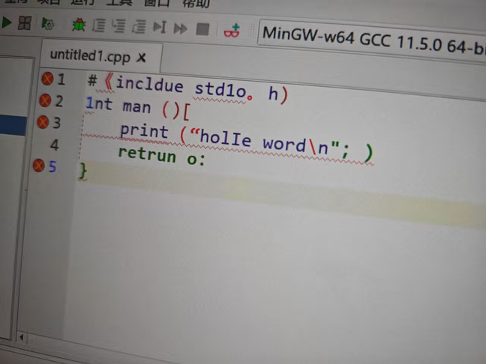
Task: Click the horizontal scrollbar's left arrow
Action: (21, 338)
